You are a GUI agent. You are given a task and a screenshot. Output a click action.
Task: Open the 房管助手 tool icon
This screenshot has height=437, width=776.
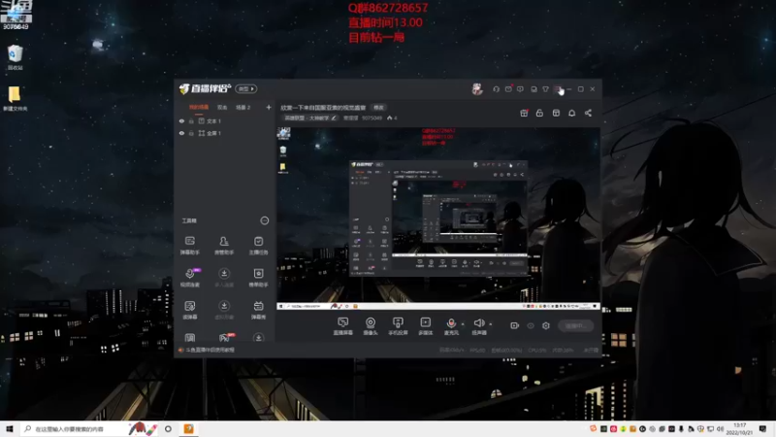224,245
